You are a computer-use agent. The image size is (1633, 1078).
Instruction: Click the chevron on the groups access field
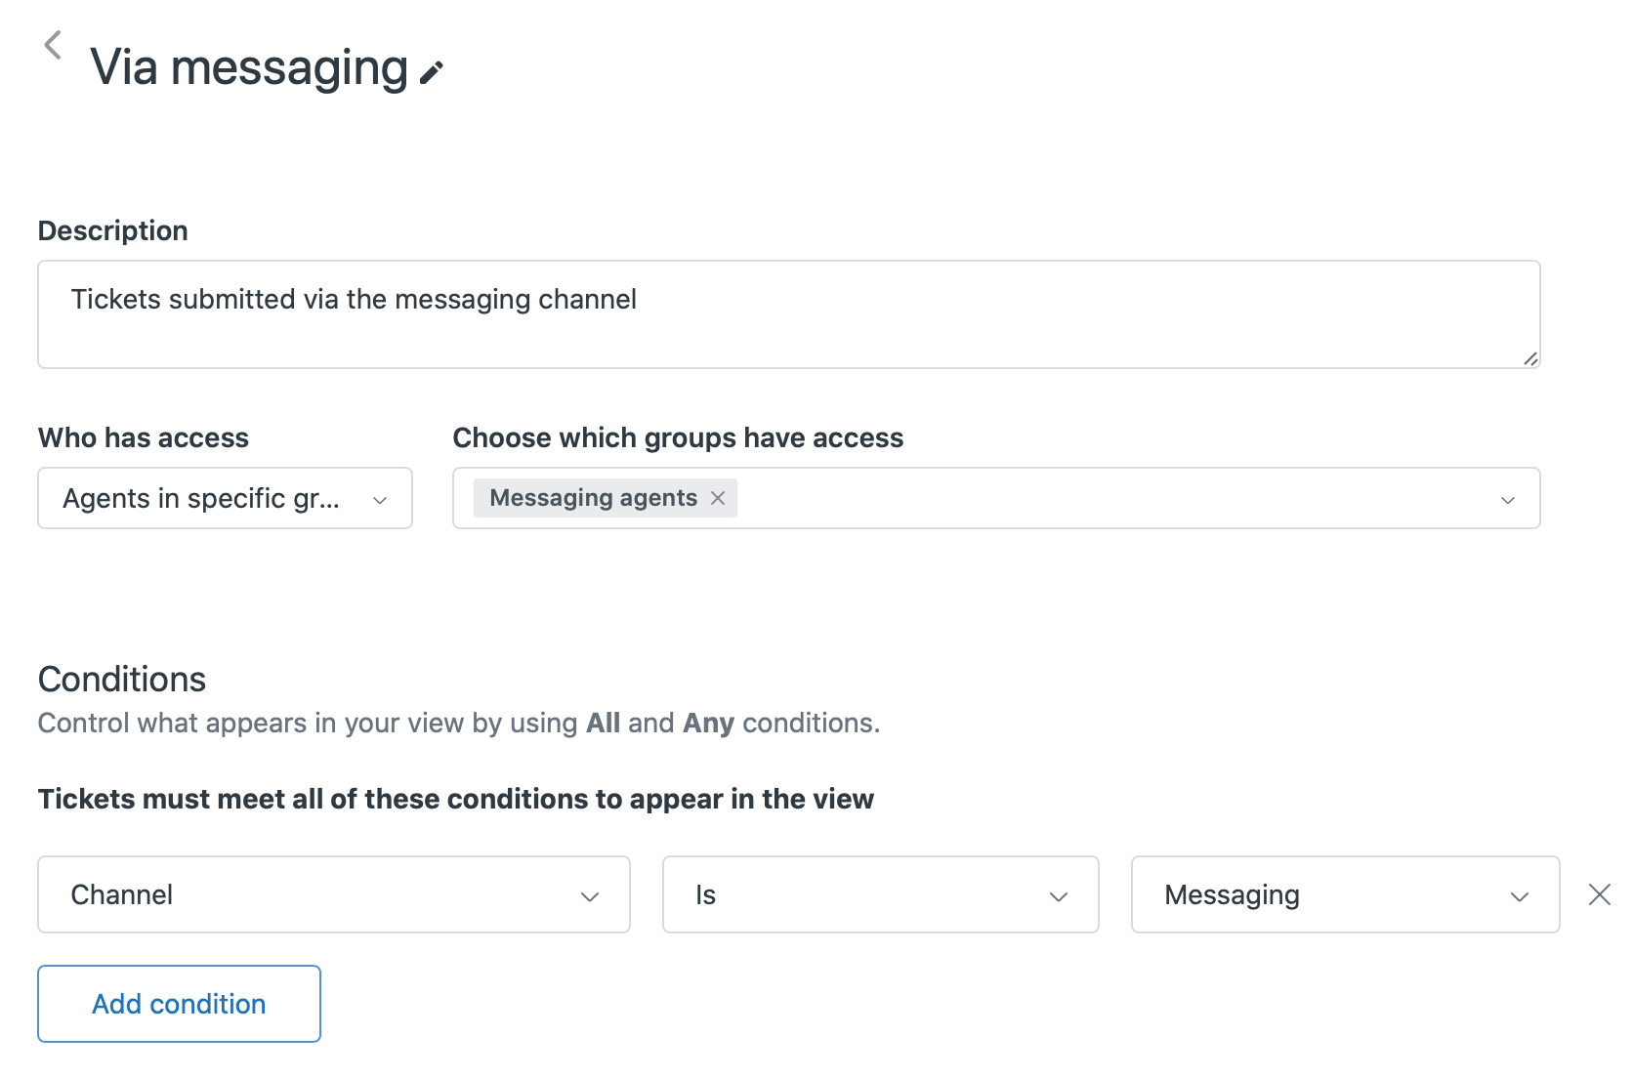coord(1508,498)
